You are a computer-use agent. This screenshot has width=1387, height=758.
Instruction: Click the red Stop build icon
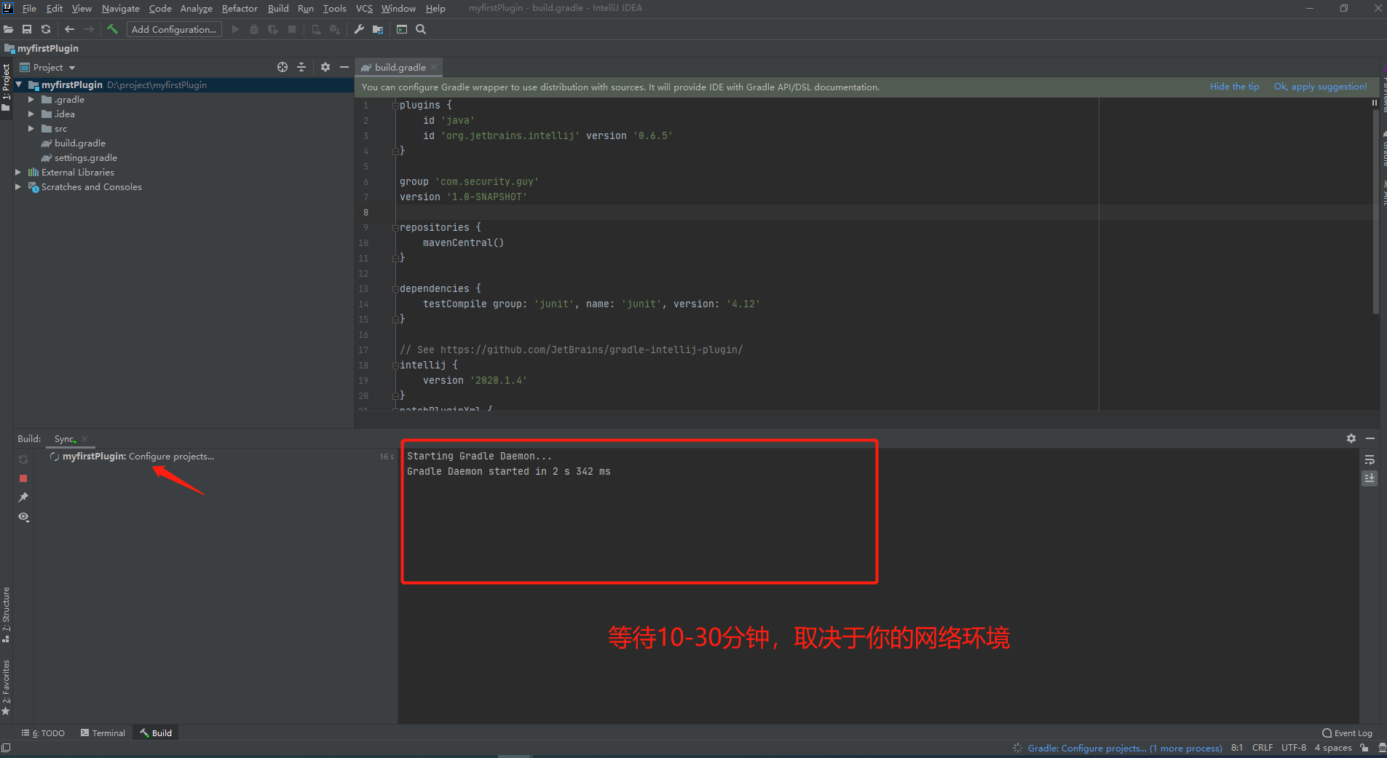(23, 478)
